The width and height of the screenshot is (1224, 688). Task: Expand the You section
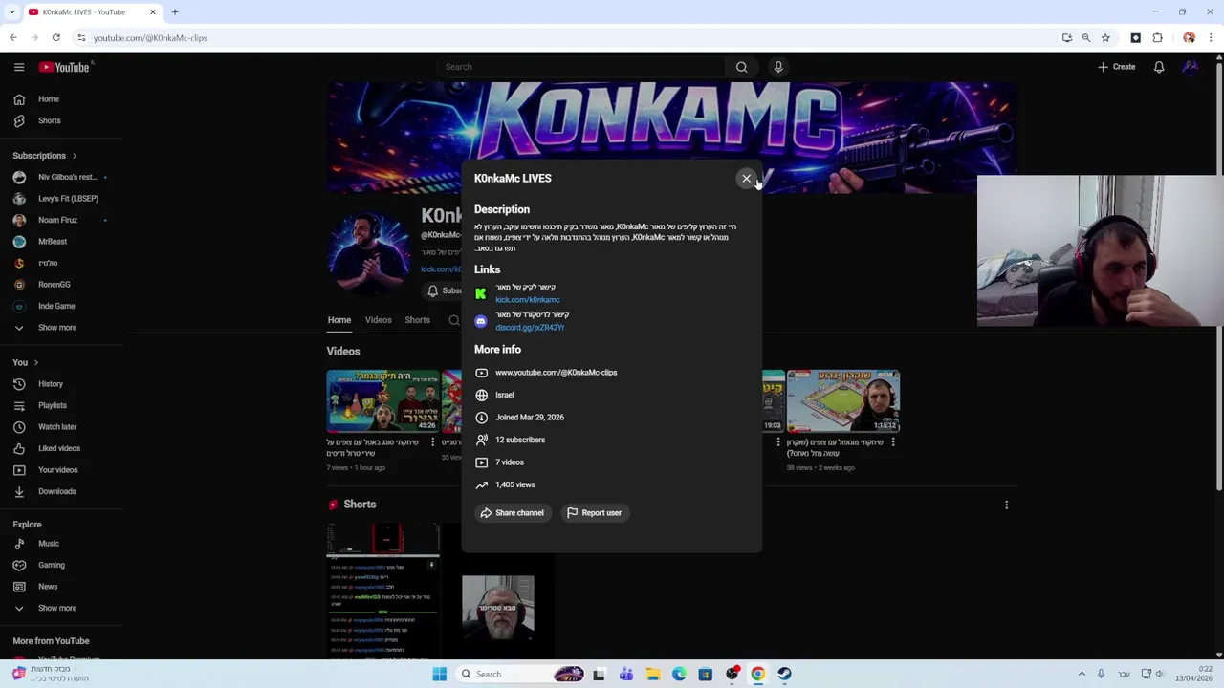[x=25, y=362]
